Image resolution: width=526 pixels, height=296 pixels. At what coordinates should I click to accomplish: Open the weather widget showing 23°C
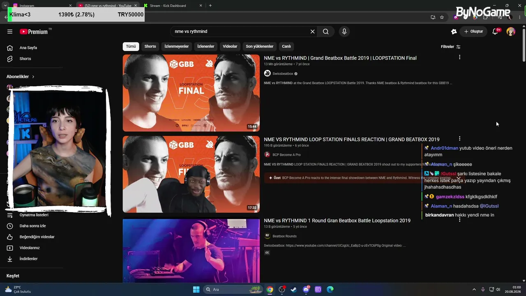[18, 289]
